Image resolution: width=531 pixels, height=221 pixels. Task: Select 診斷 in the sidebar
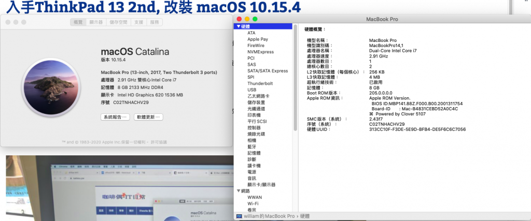(x=251, y=159)
